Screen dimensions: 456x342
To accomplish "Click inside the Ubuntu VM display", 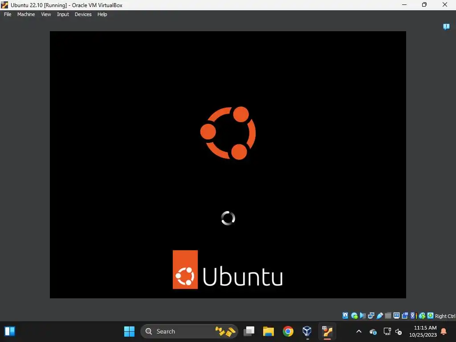I will point(228,165).
